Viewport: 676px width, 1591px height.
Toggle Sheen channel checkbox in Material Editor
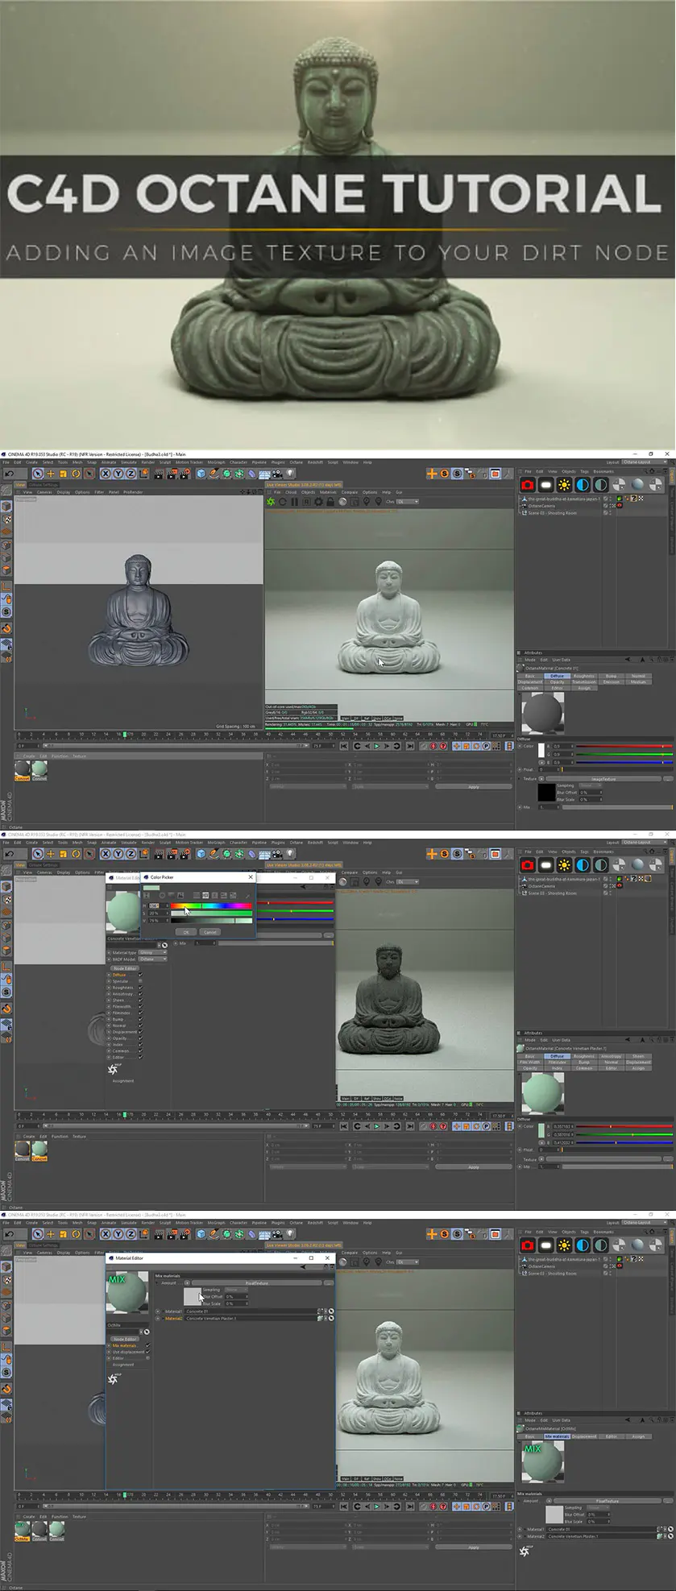tap(140, 1001)
